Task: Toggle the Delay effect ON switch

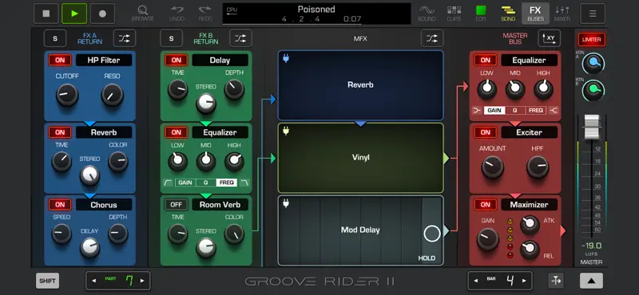Action: [176, 61]
